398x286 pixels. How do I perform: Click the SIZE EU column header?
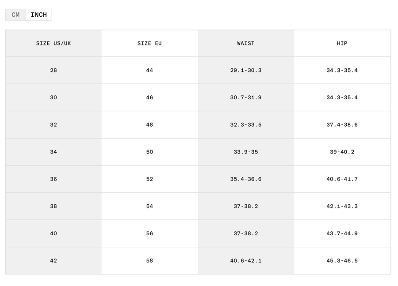[150, 43]
